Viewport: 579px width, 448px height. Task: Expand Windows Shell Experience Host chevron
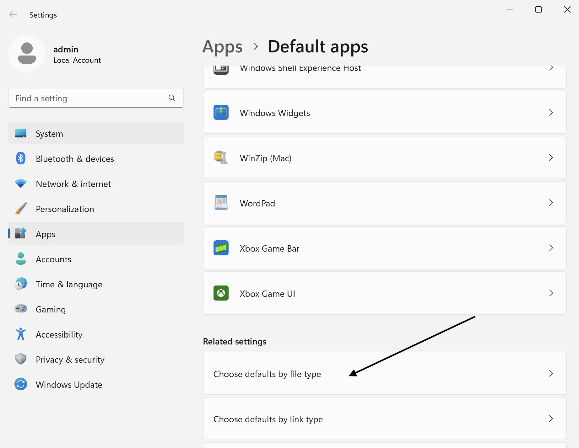[x=551, y=68]
